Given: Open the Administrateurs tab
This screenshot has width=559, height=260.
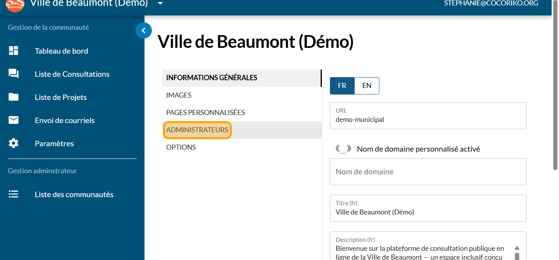Looking at the screenshot, I should pyautogui.click(x=197, y=130).
